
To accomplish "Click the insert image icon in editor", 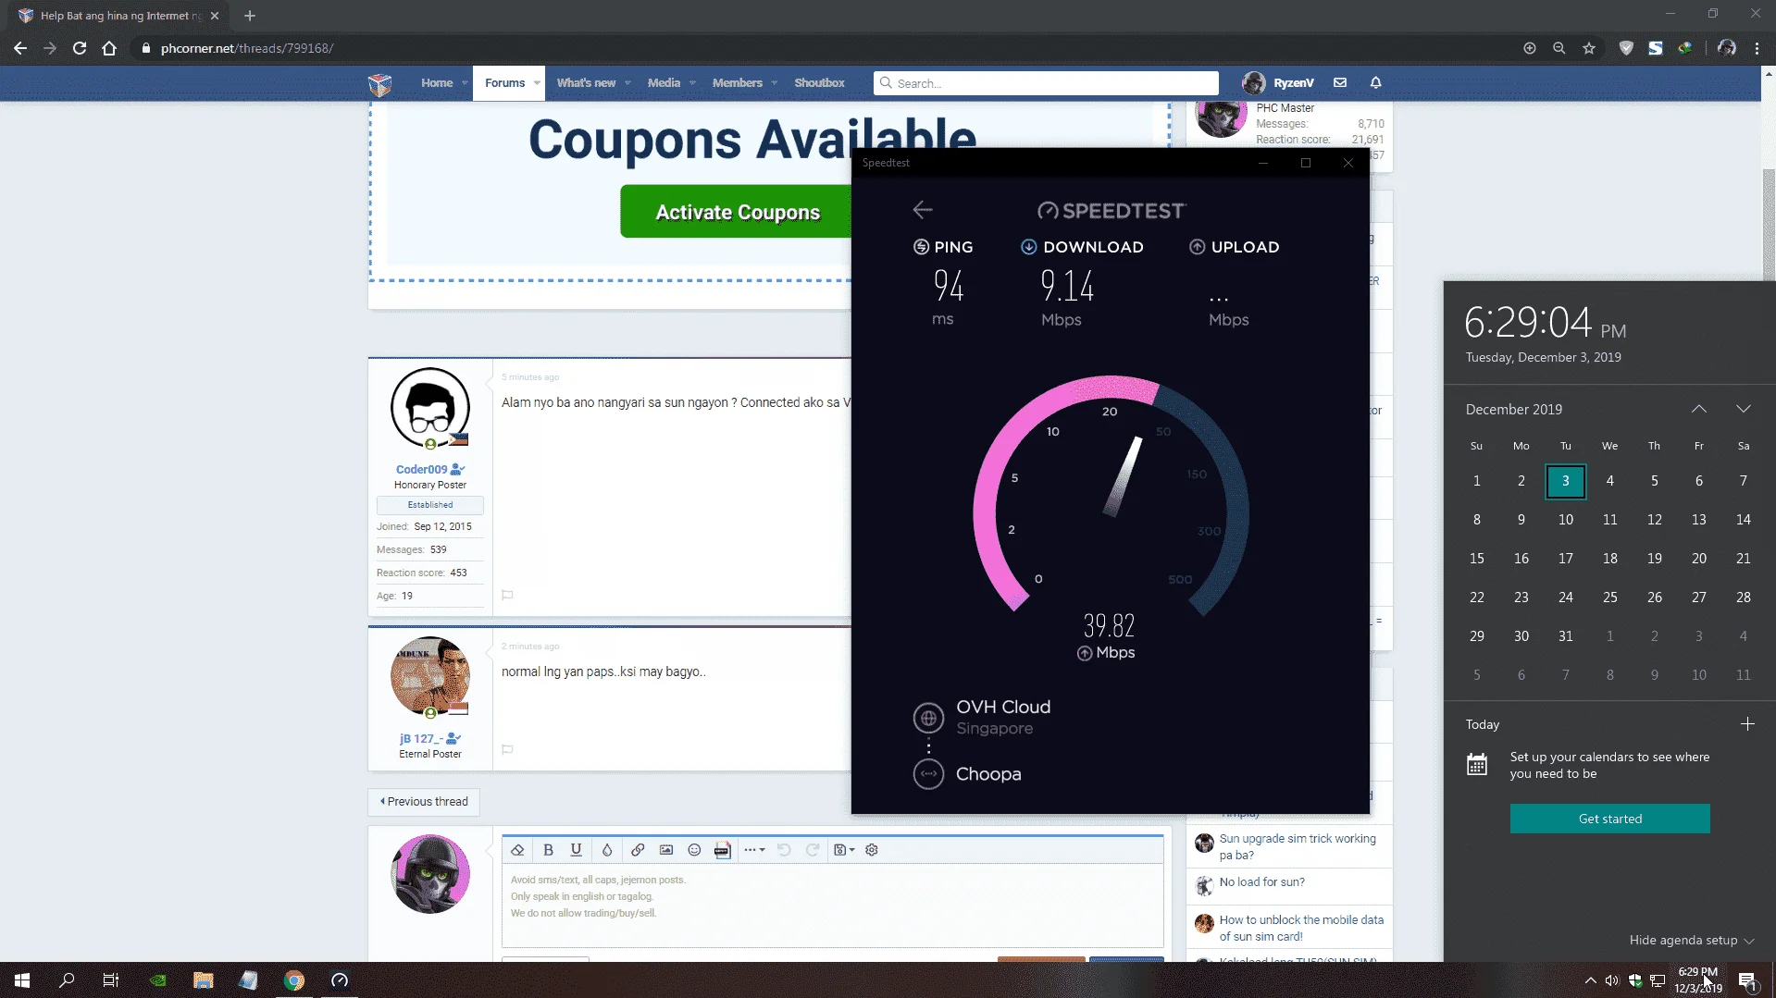I will click(666, 850).
